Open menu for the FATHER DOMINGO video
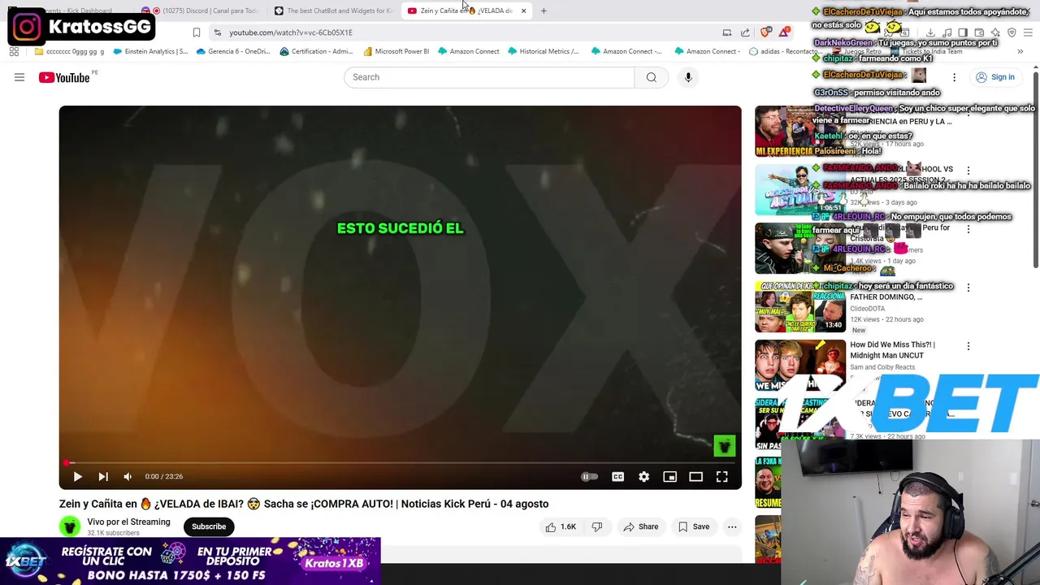Screen dimensions: 1040x585 (x=968, y=288)
